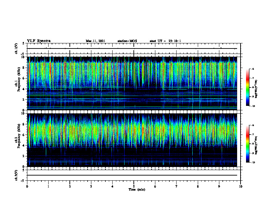Click the "-9" tick on ch.2 colorbar
The height and width of the screenshot is (209, 271).
coord(253,153)
